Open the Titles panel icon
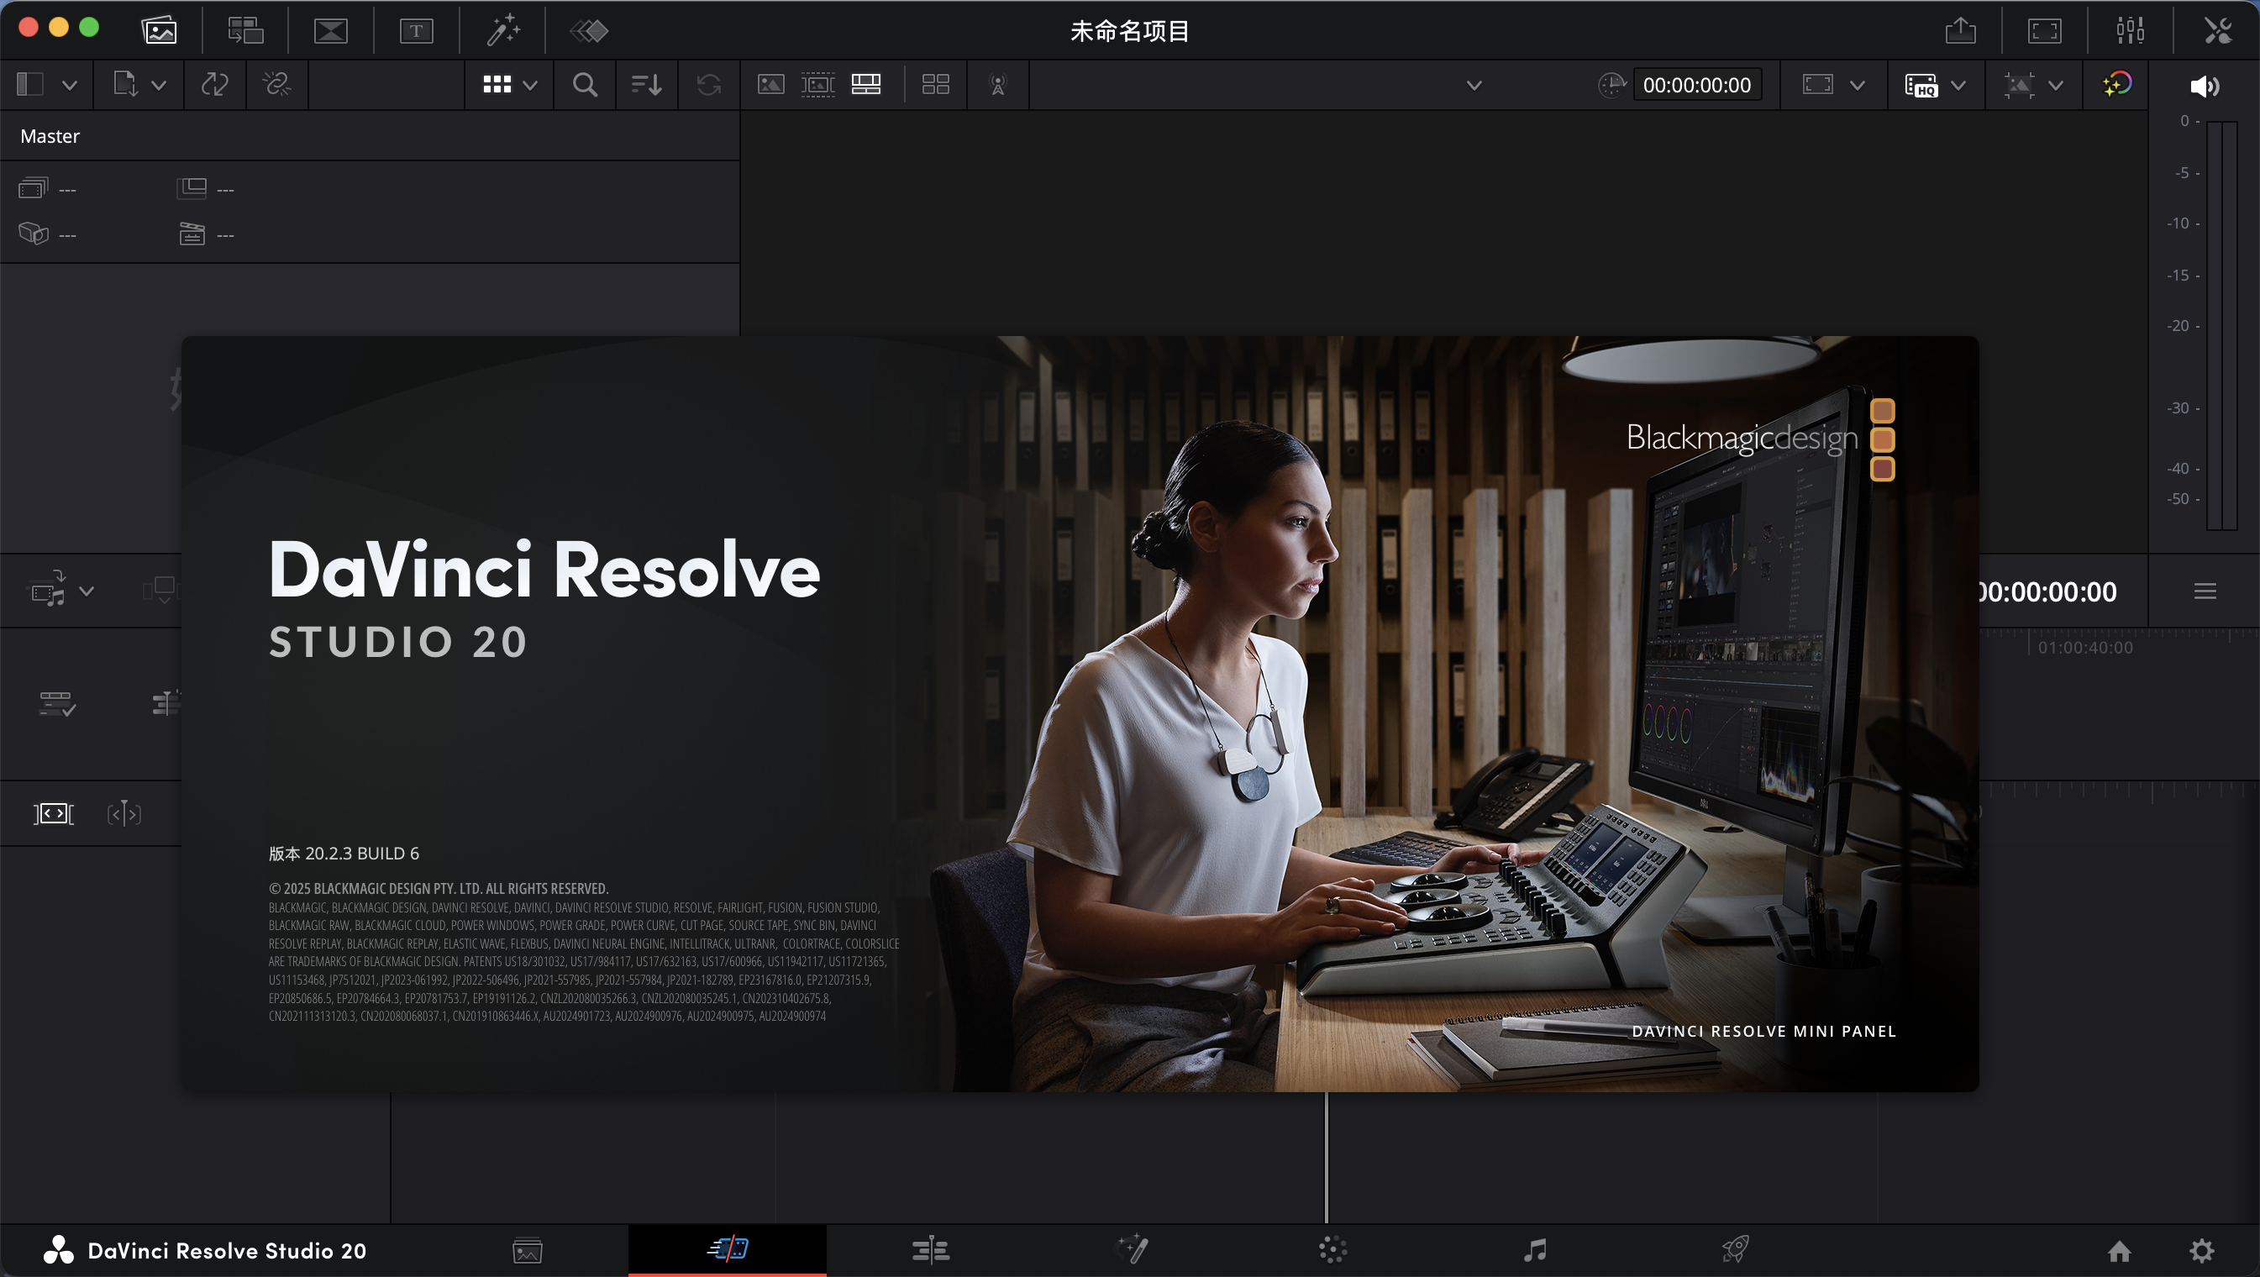The image size is (2260, 1277). click(416, 32)
